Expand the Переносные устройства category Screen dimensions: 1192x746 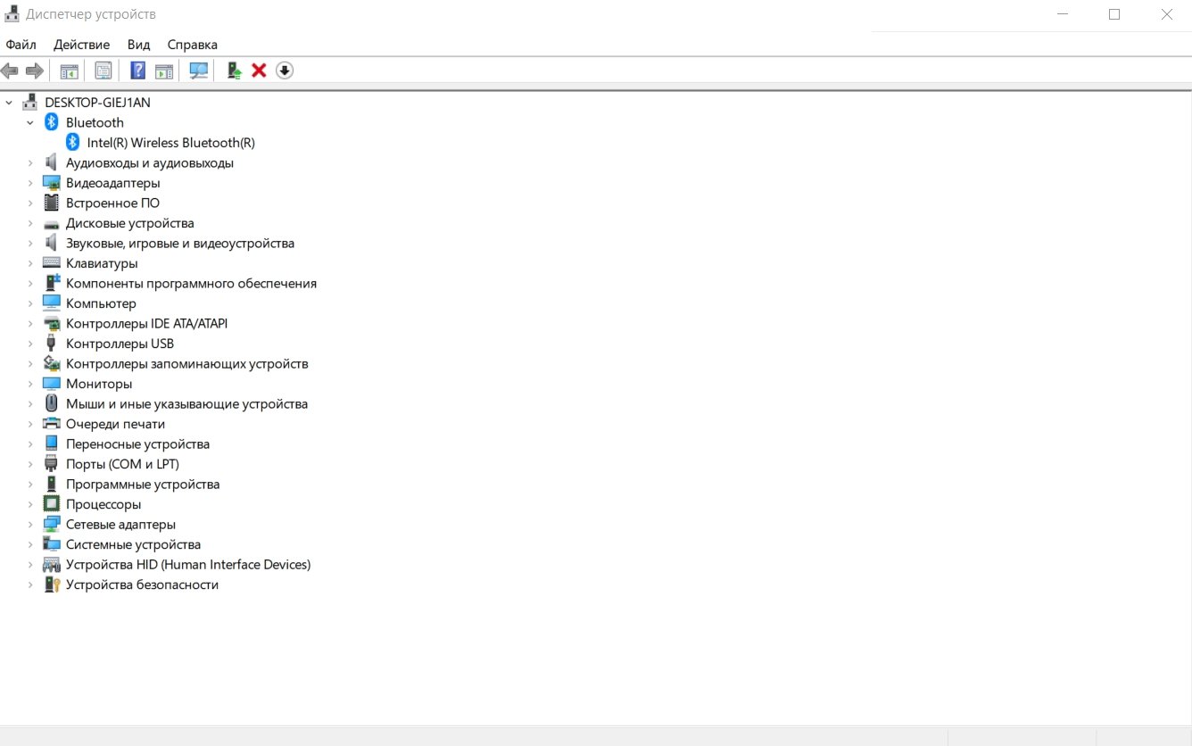coord(30,443)
